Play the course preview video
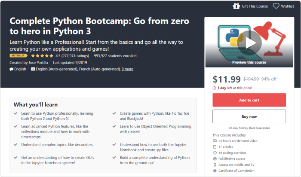Viewport: 301px width, 177px height. click(x=249, y=43)
